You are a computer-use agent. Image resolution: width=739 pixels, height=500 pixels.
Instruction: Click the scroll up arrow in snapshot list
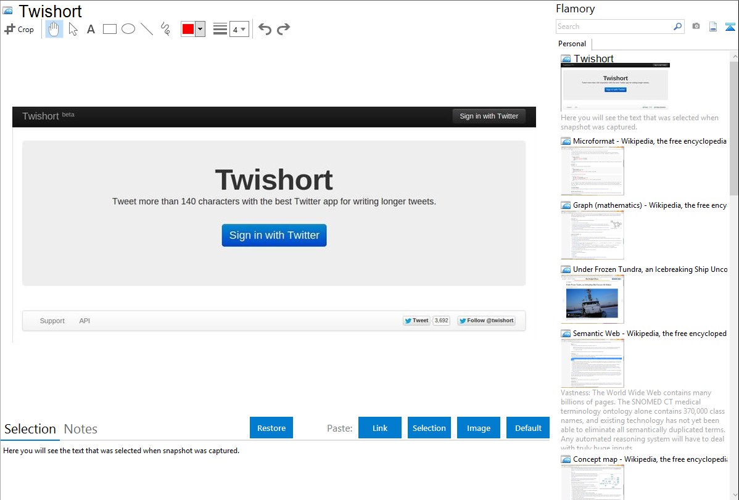click(734, 56)
